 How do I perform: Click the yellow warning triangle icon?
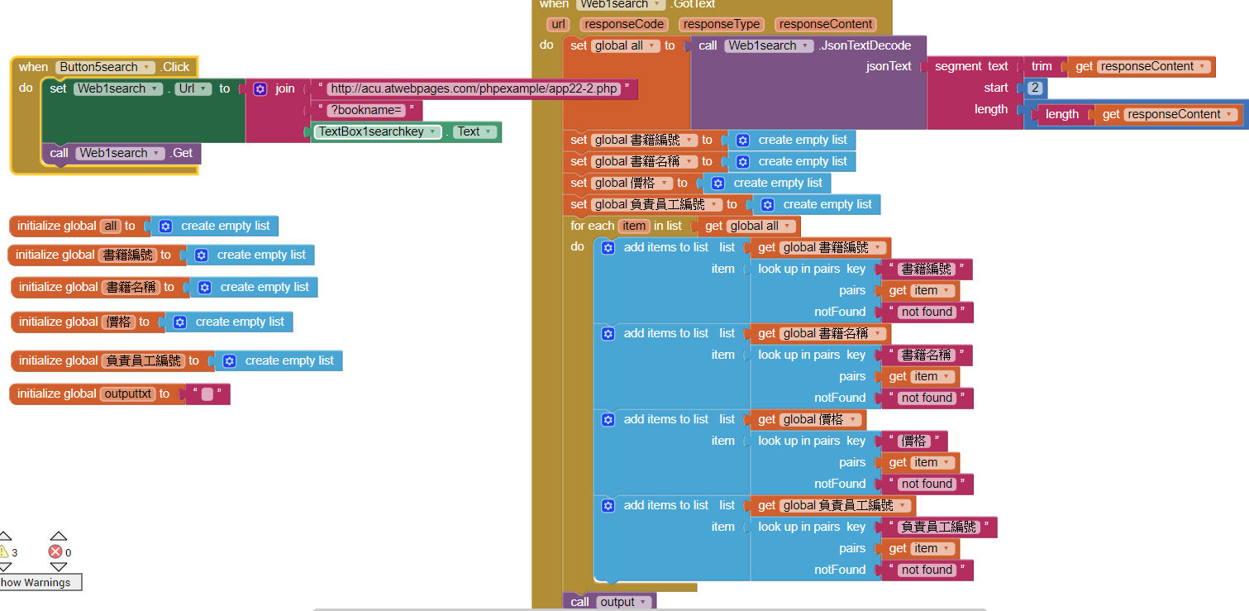point(3,551)
